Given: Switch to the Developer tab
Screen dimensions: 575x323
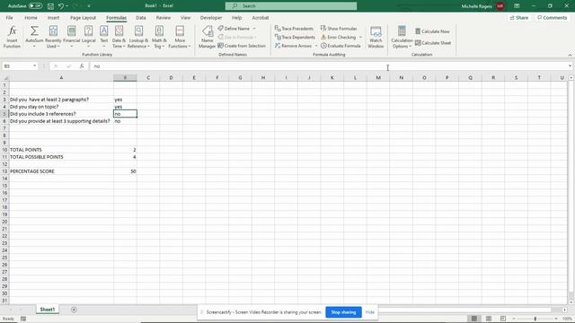Looking at the screenshot, I should pyautogui.click(x=211, y=18).
